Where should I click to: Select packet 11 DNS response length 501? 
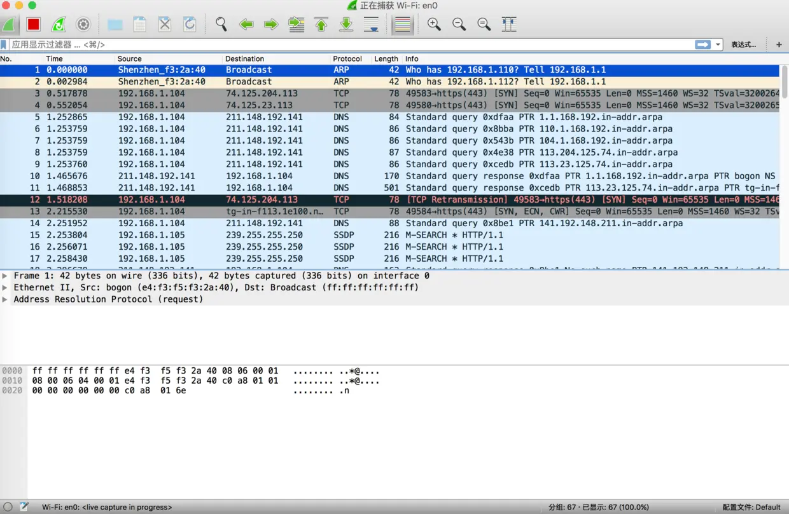[389, 188]
